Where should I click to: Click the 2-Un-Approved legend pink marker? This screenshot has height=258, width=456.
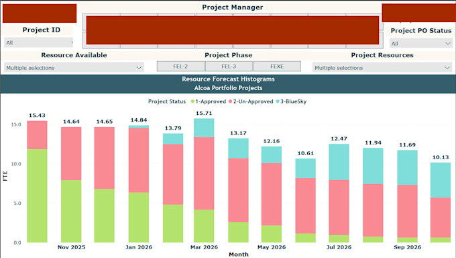click(x=230, y=101)
